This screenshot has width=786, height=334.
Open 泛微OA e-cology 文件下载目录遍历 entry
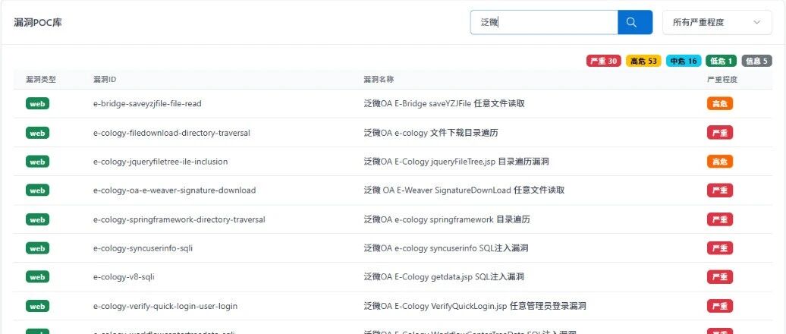click(x=431, y=133)
